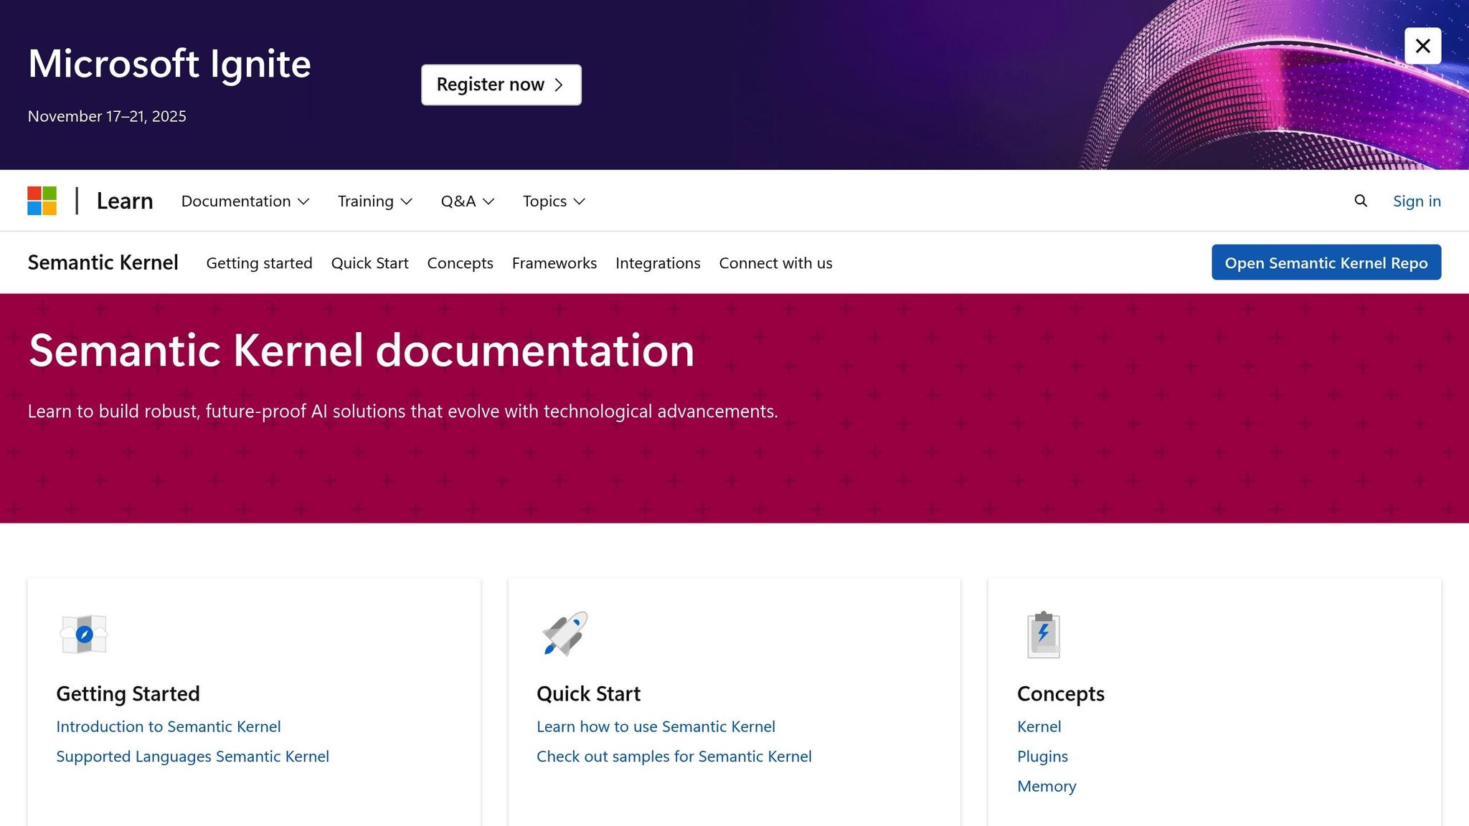Click Open Semantic Kernel Repo button
1469x826 pixels.
point(1326,262)
